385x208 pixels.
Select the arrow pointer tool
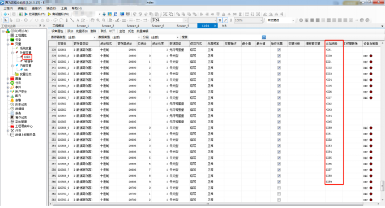tap(6, 20)
